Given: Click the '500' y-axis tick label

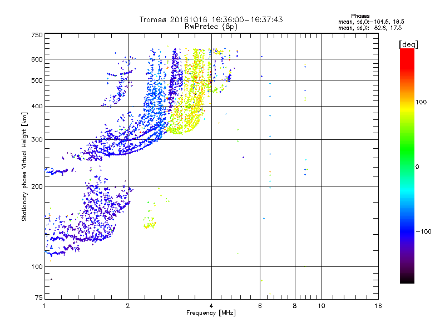Looking at the screenshot, I should (37, 80).
